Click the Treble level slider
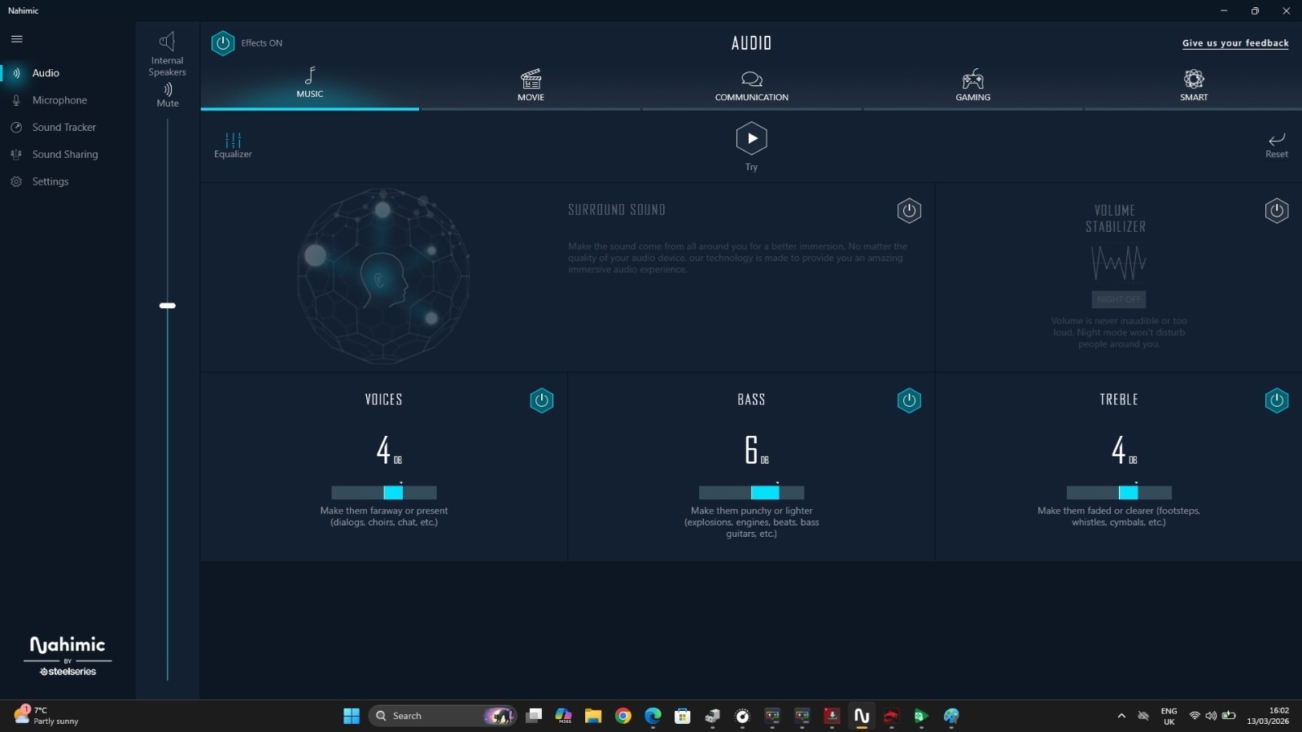 click(1119, 492)
